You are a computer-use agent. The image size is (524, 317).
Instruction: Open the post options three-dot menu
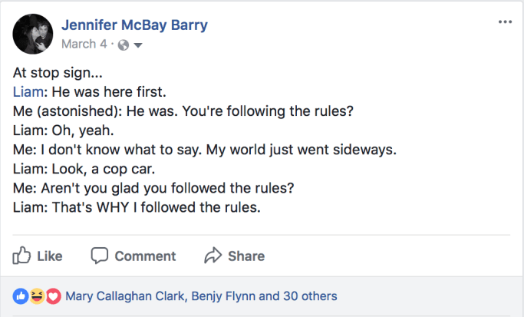click(x=504, y=21)
